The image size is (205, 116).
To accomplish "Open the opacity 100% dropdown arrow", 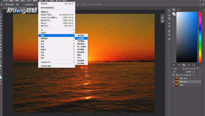I will click(x=197, y=72).
